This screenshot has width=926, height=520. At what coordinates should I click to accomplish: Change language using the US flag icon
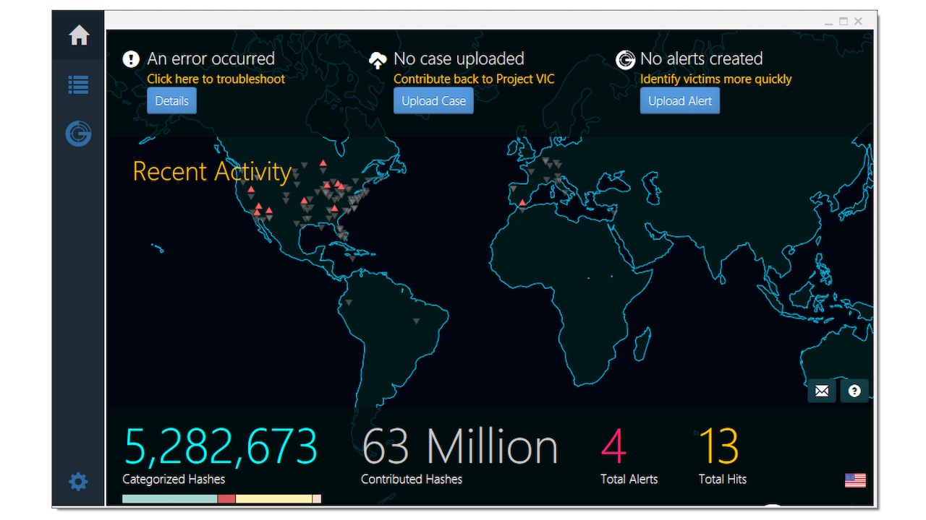(856, 479)
